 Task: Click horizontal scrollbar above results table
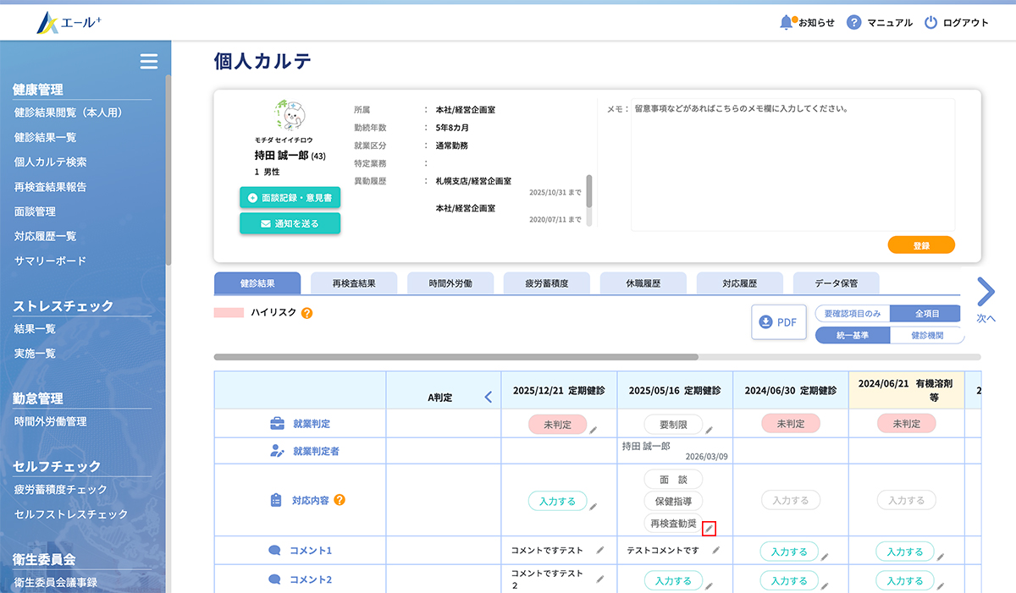pyautogui.click(x=456, y=357)
